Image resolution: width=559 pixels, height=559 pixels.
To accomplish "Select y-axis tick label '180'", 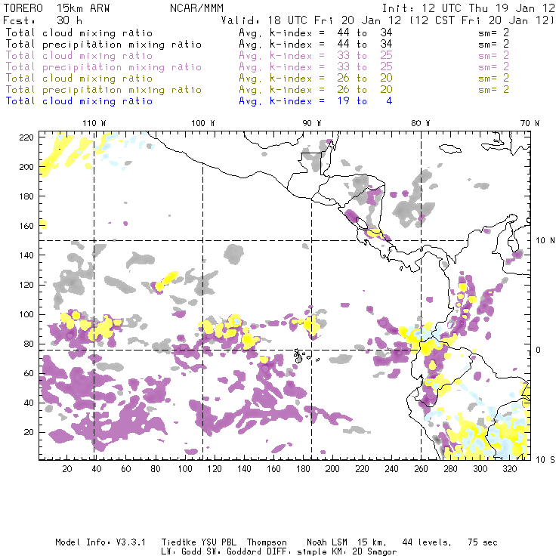I will [26, 196].
